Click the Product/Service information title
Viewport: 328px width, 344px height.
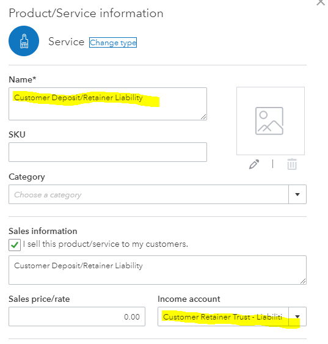(x=86, y=13)
